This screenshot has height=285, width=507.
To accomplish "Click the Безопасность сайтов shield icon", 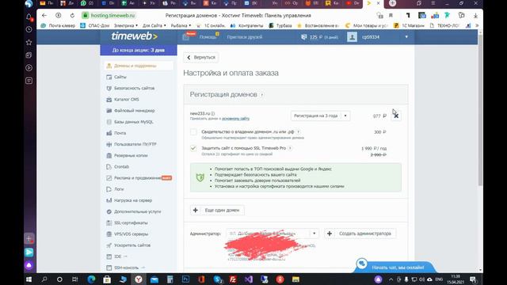I will tap(109, 88).
